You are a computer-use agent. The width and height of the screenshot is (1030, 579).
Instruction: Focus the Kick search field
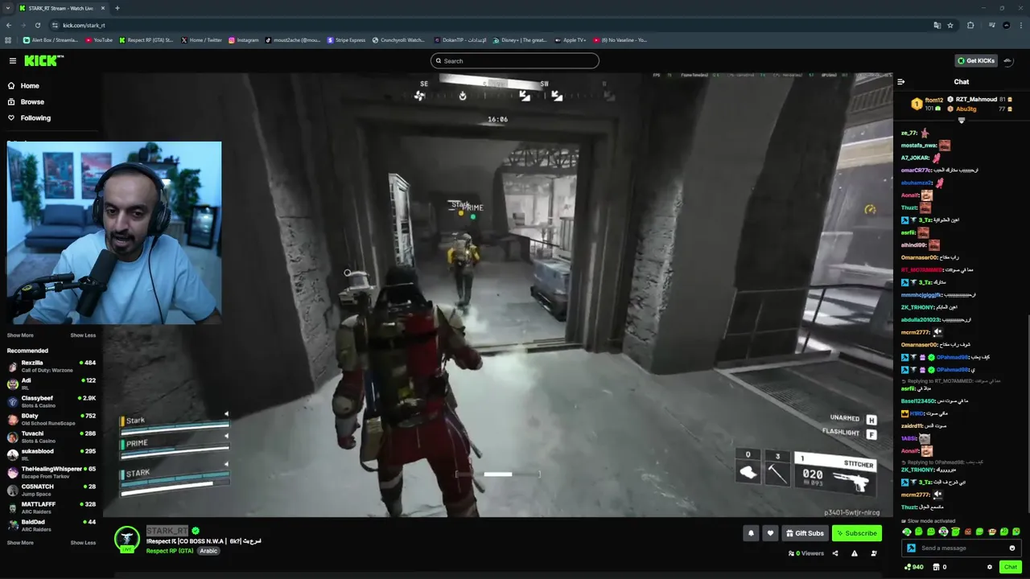click(515, 60)
